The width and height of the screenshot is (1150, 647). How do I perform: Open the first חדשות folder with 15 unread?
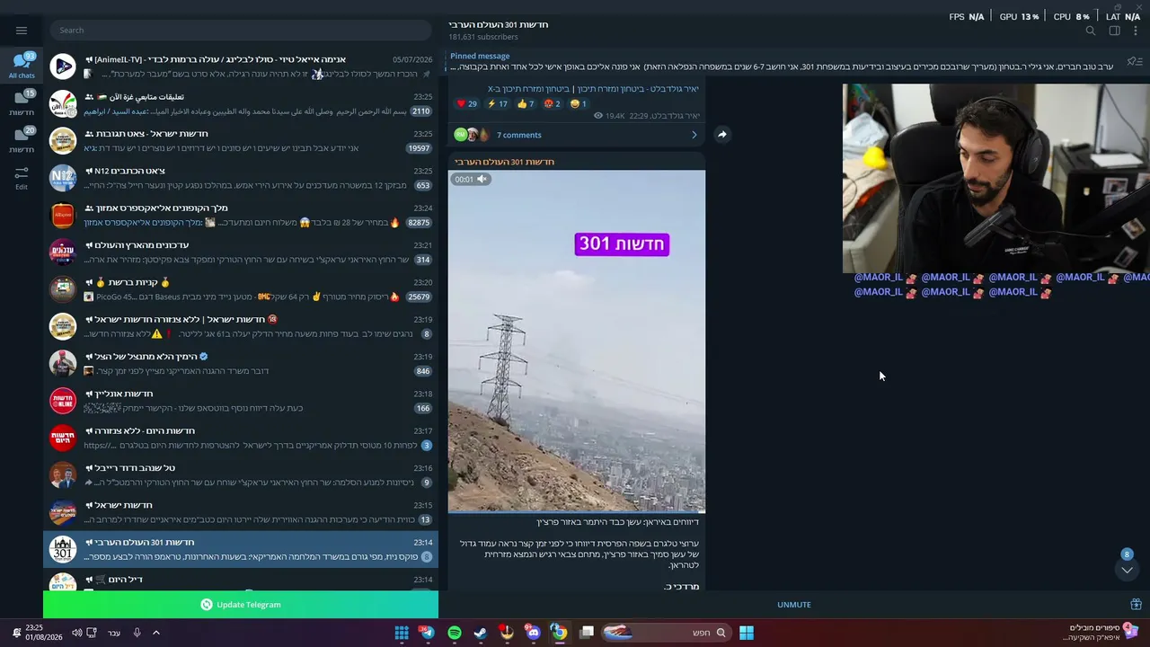point(22,102)
